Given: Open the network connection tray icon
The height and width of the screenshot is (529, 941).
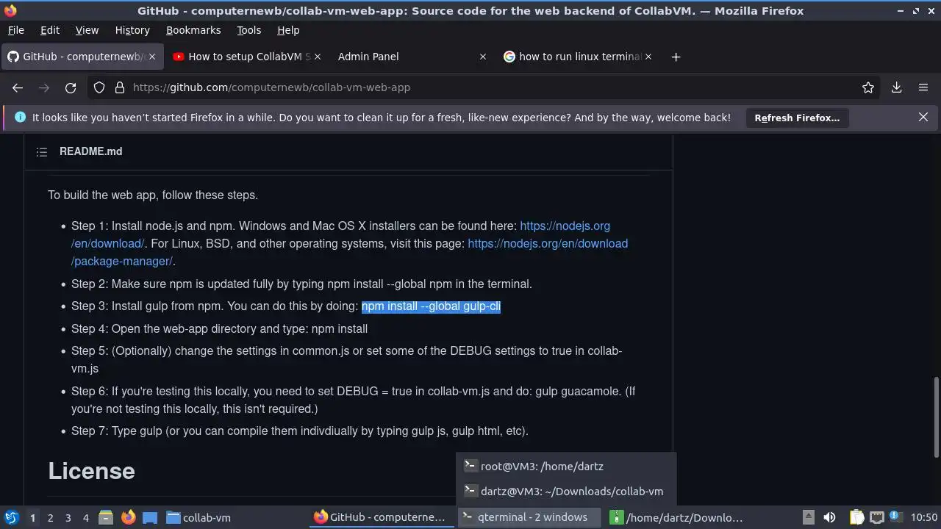Looking at the screenshot, I should (x=876, y=517).
